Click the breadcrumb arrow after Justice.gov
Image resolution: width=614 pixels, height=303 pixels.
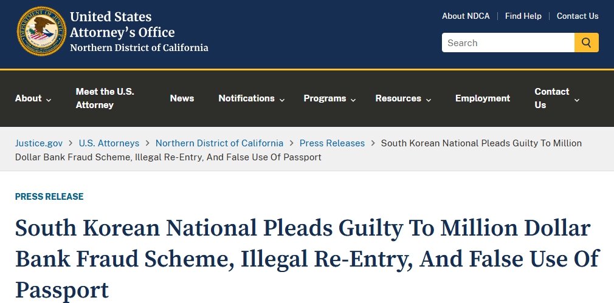[71, 143]
